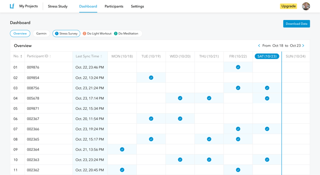The width and height of the screenshot is (320, 175).
Task: Click checkmark for 002365 on TUE (10/19)
Action: (151, 139)
